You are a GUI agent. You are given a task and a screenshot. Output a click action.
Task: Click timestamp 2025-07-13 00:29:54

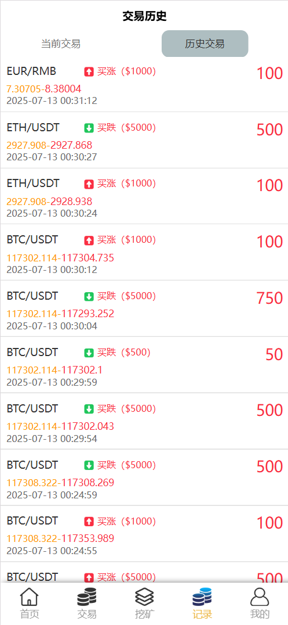tap(52, 439)
